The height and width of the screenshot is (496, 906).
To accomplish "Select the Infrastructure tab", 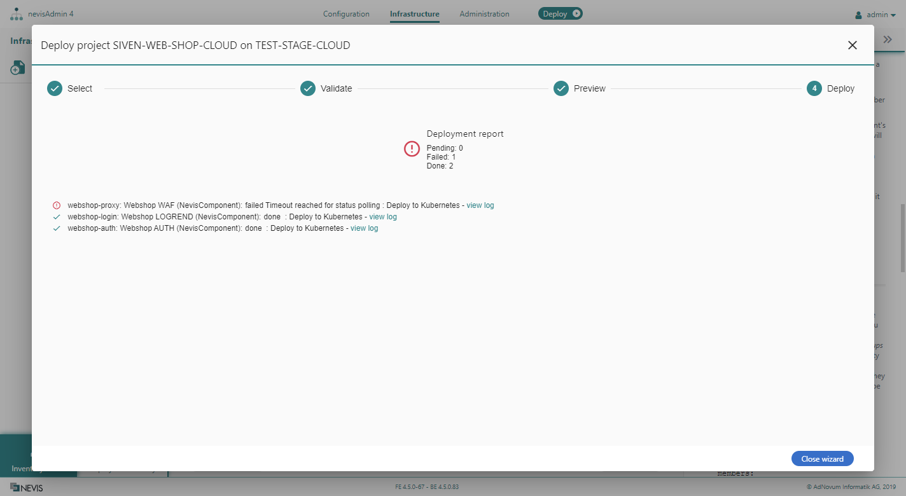I will point(414,14).
